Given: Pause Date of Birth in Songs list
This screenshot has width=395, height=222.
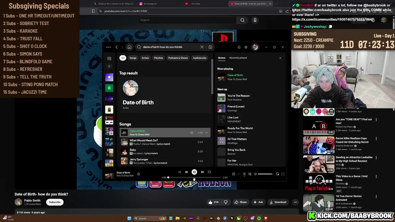Looking at the screenshot, I should (124, 133).
